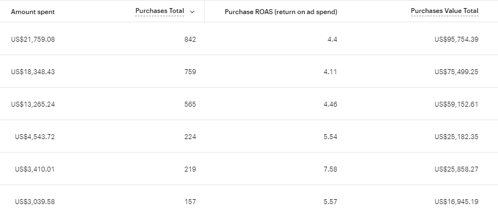
Task: Click the Purchases Total column header
Action: click(x=160, y=11)
